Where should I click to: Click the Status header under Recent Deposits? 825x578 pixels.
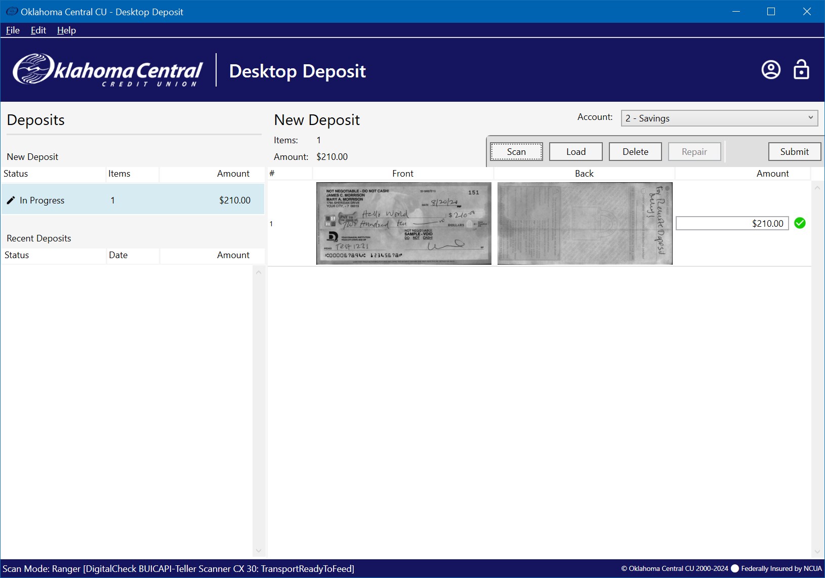pos(53,255)
